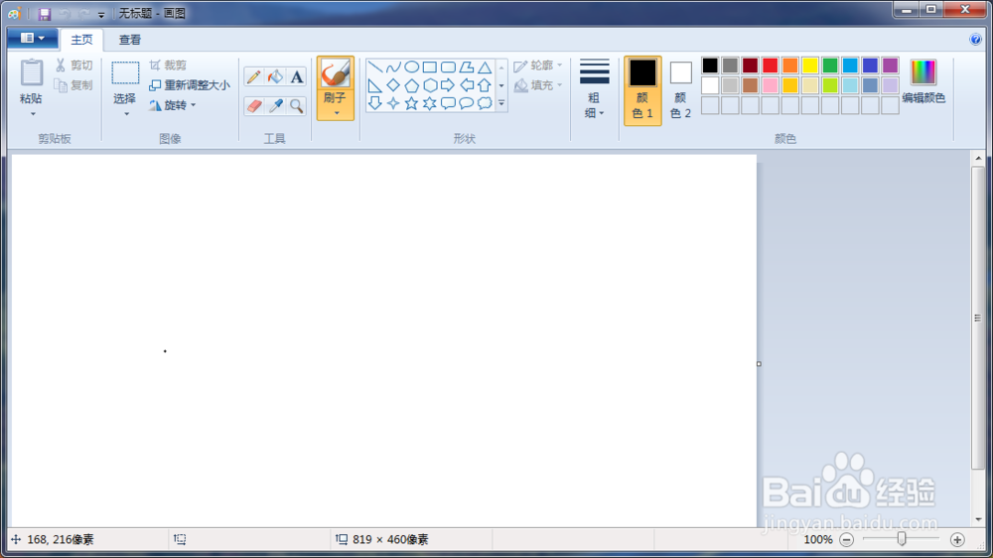
Task: Choose the Six-point star shape
Action: tap(430, 103)
